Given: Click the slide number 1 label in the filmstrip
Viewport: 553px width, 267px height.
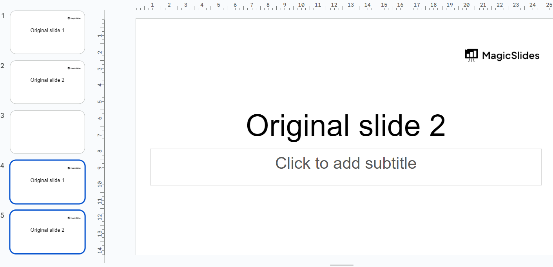Looking at the screenshot, I should pos(2,16).
